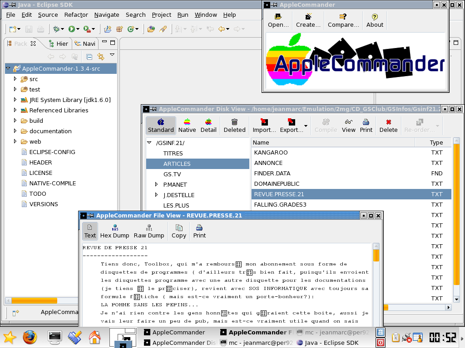Switch to the Hier tab
The height and width of the screenshot is (348, 465).
pos(59,44)
